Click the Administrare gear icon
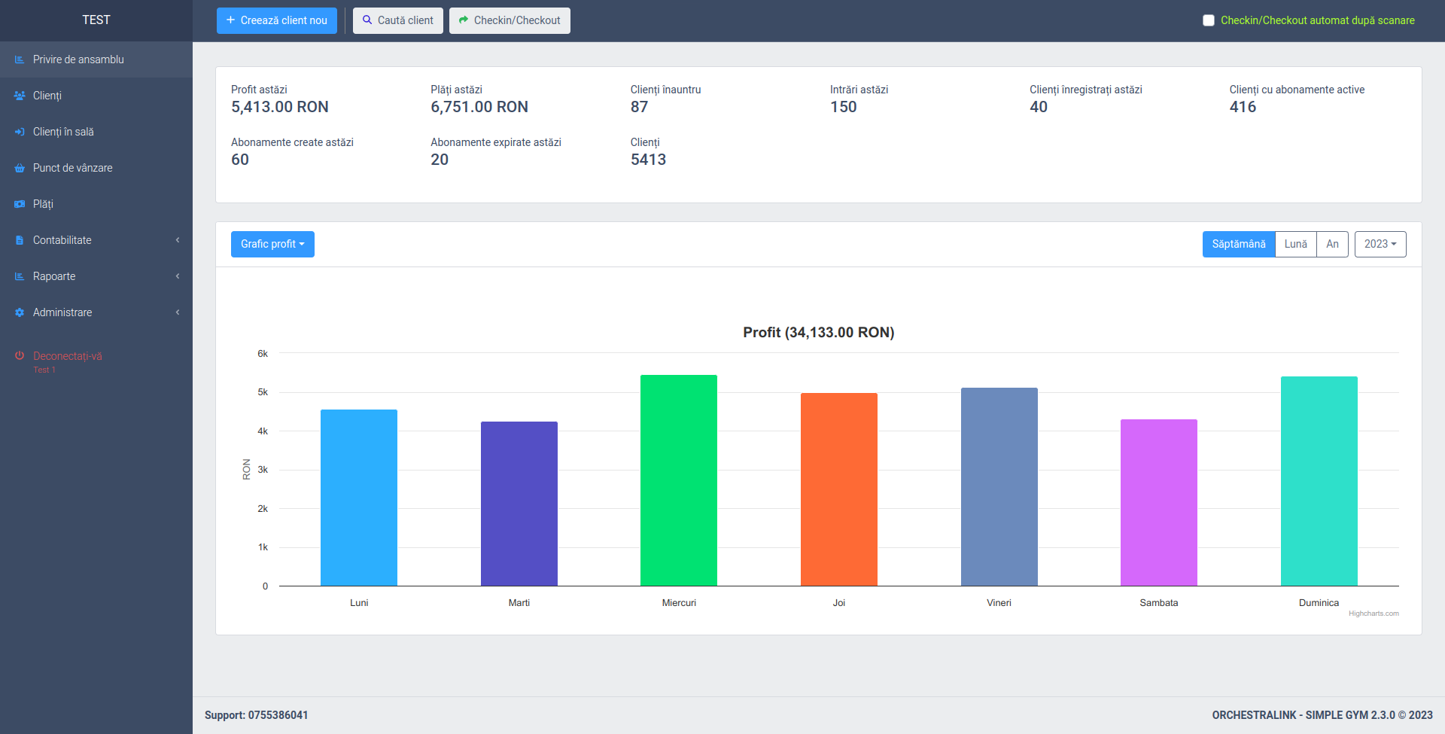 tap(20, 312)
